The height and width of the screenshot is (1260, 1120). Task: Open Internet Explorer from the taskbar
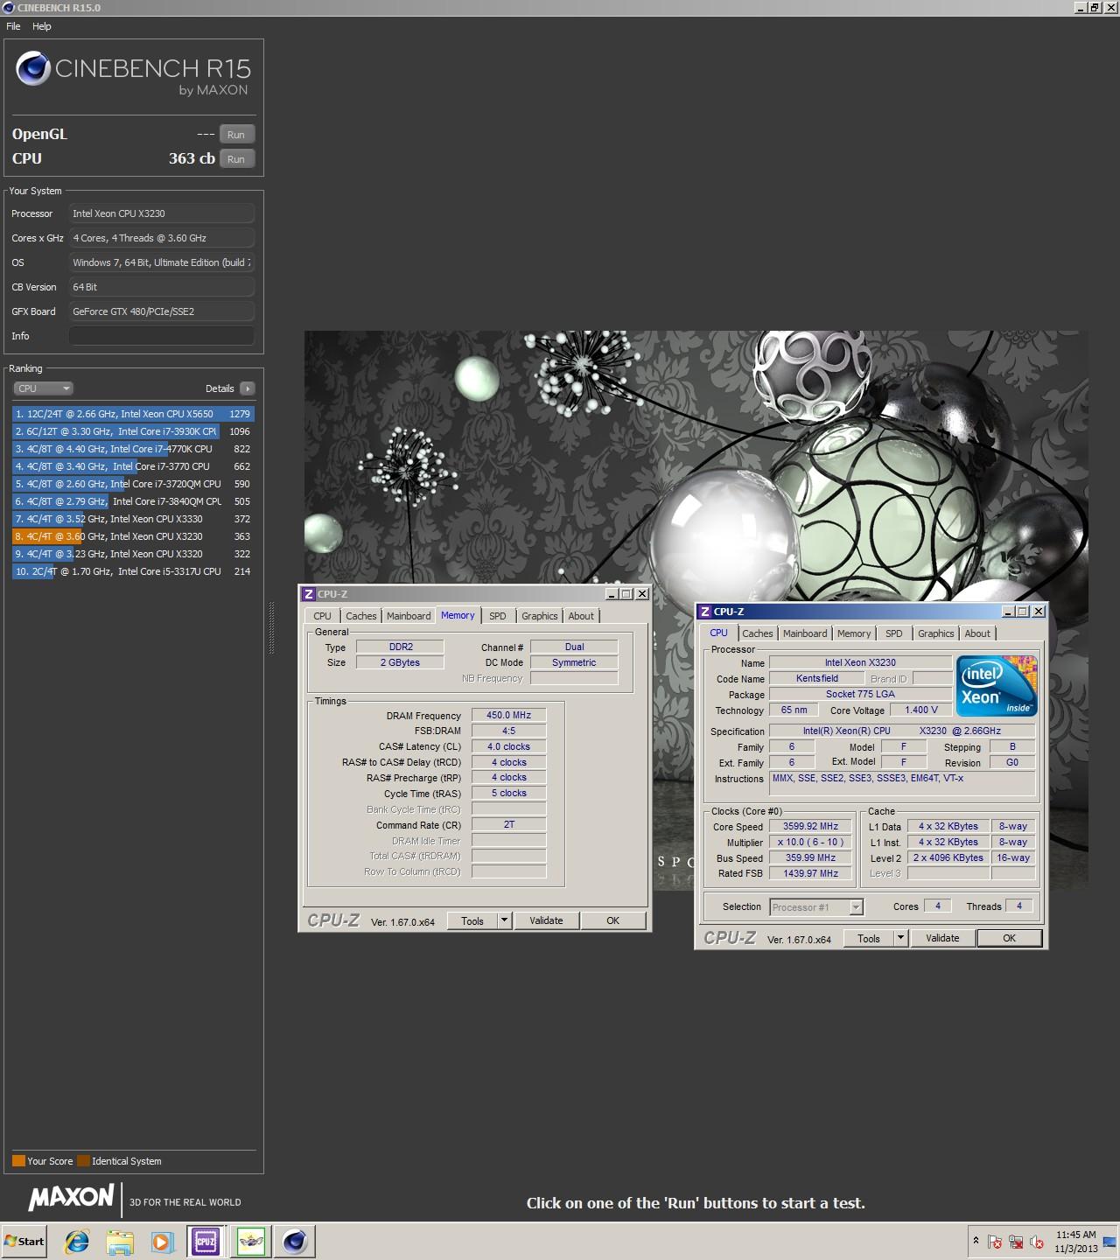tap(77, 1241)
